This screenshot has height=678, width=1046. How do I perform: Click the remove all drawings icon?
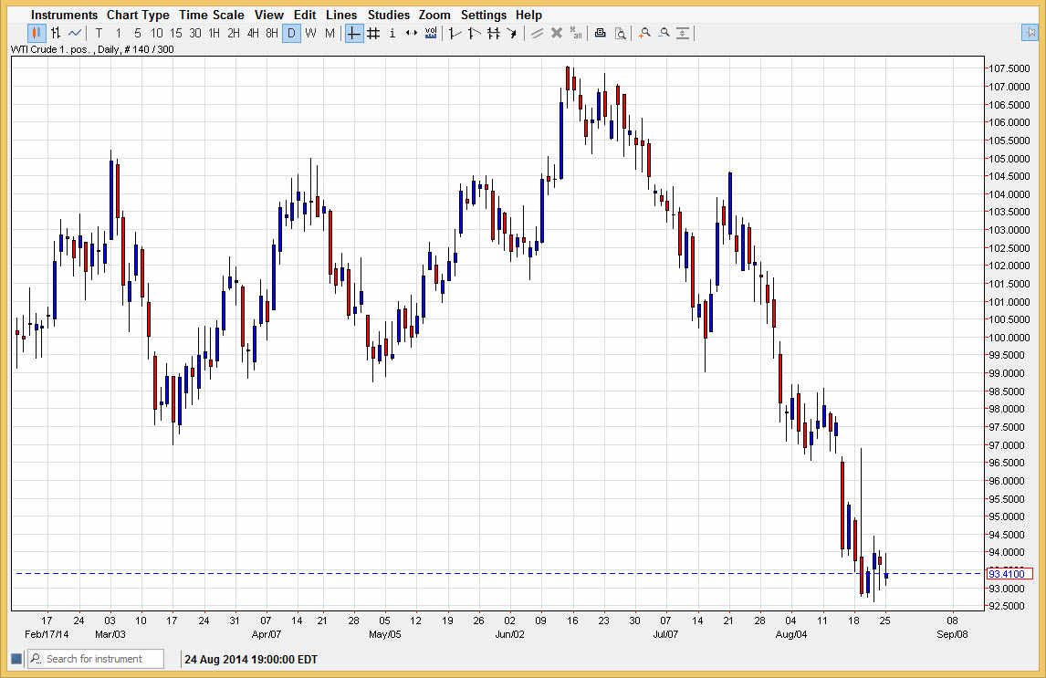[x=575, y=33]
